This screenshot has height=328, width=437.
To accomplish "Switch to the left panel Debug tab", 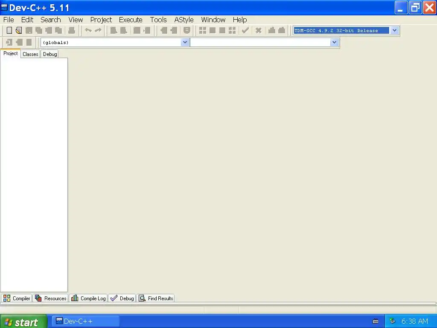I will [50, 54].
